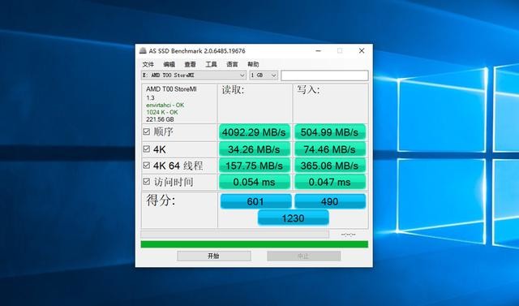
Task: Click the 1024 K - OK alignment status
Action: click(162, 112)
